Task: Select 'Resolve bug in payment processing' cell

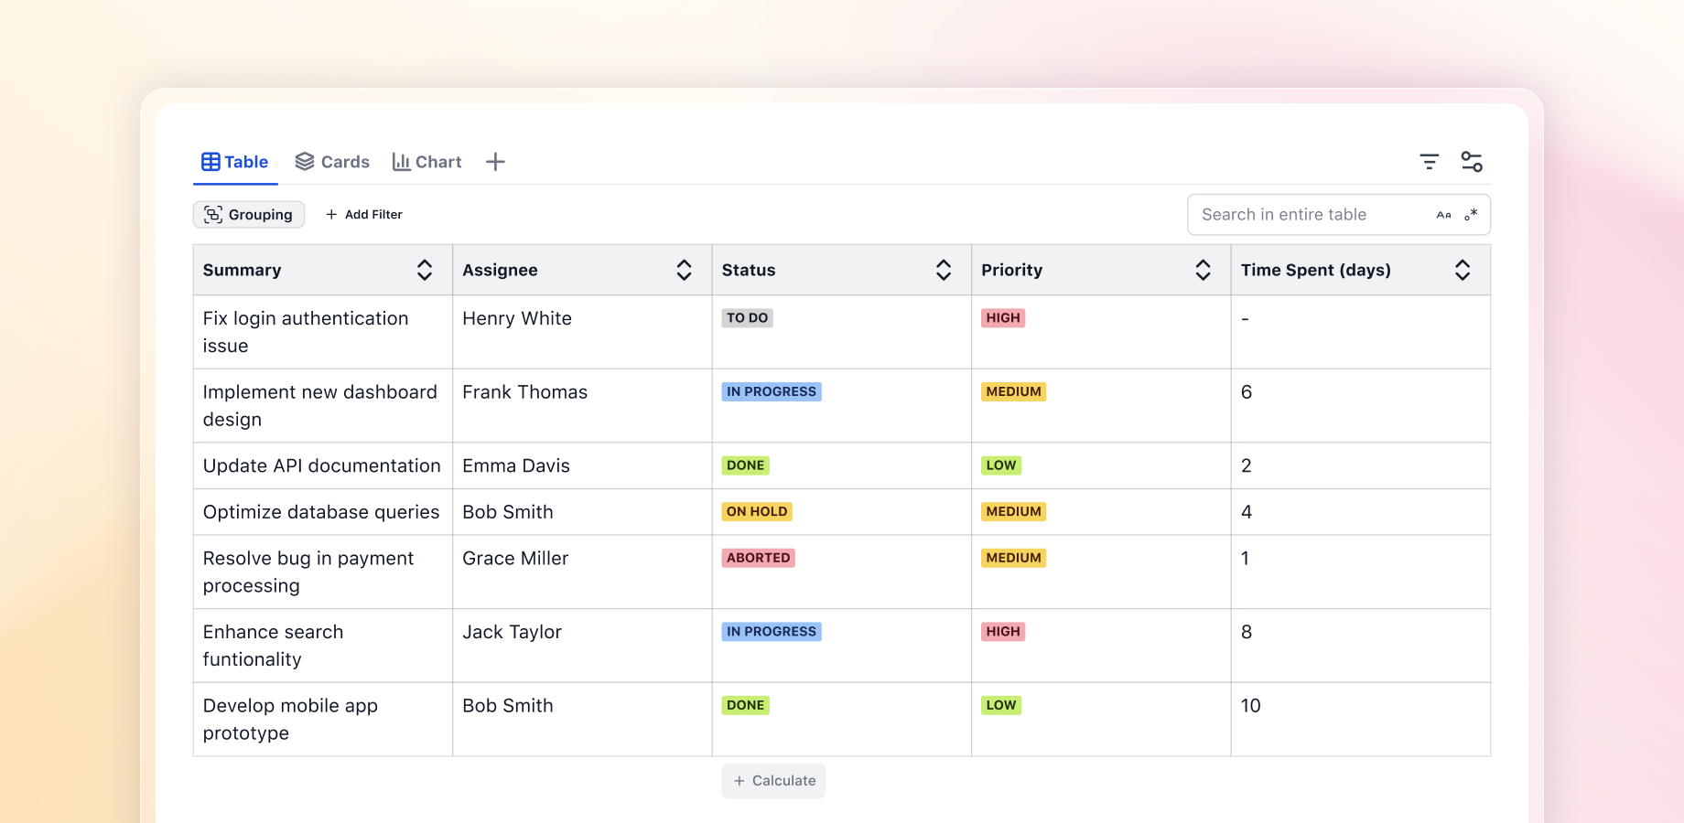Action: tap(323, 572)
